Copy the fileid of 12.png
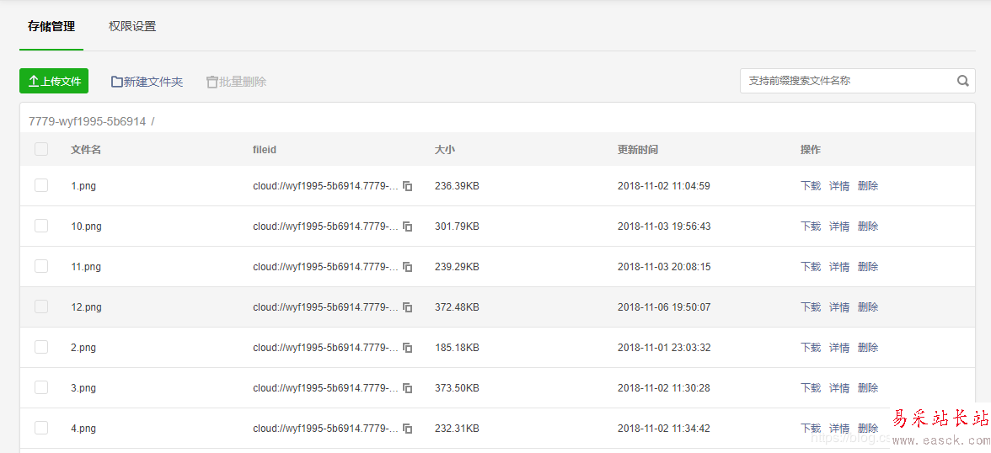The image size is (991, 453). tap(408, 307)
